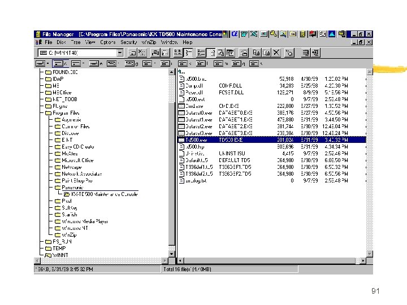
Task: Select the Dataset0.exe file row
Action: tap(271, 113)
